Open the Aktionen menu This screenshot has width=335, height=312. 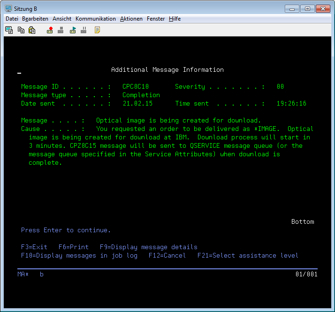coord(131,19)
